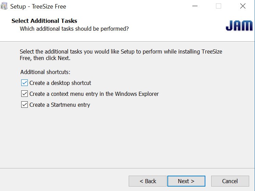Viewport: 255px width, 191px height.
Task: Click the setup installer icon in title bar
Action: point(4,6)
